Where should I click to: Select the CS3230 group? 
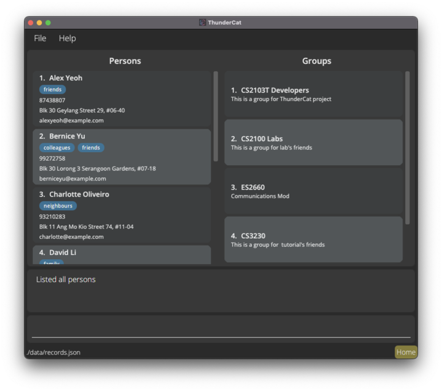pos(314,240)
